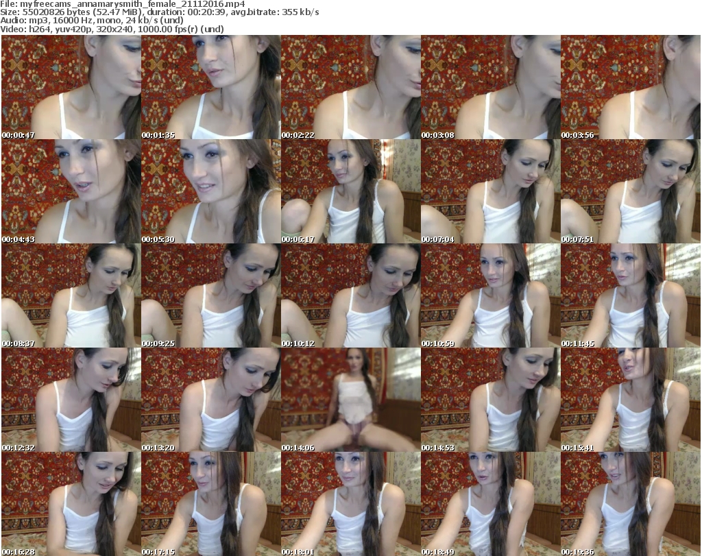This screenshot has height=556, width=702.
Task: Pick the thumbnail at 00:05:30
Action: coord(211,191)
